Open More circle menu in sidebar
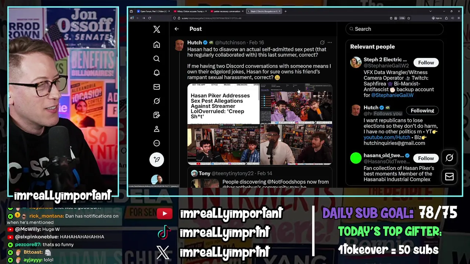This screenshot has width=470, height=264. [157, 143]
